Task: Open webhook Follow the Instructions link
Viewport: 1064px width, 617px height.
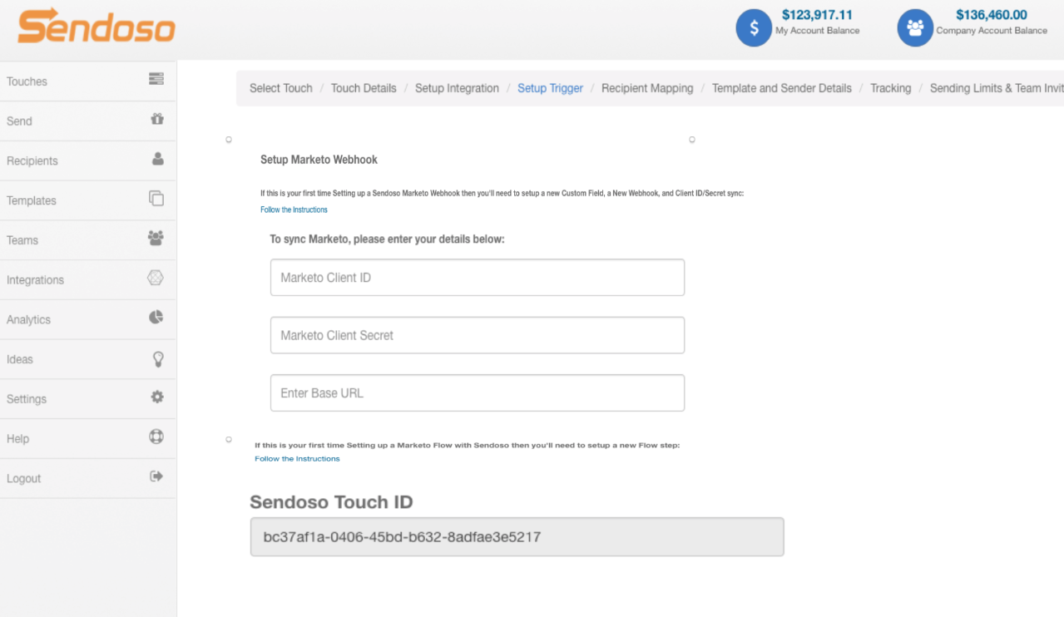Action: [294, 210]
